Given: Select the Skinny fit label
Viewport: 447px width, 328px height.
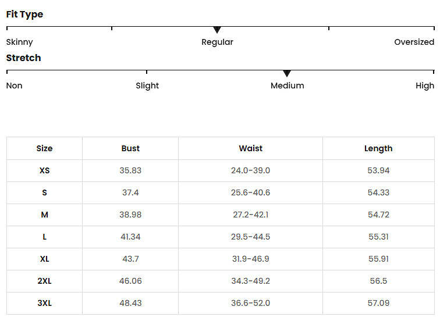Looking at the screenshot, I should pyautogui.click(x=19, y=42).
